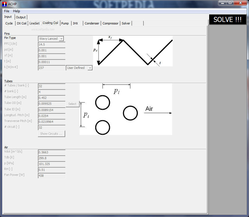This screenshot has width=249, height=217.
Task: Click the wavy fin geometry diagram
Action: pos(133,51)
